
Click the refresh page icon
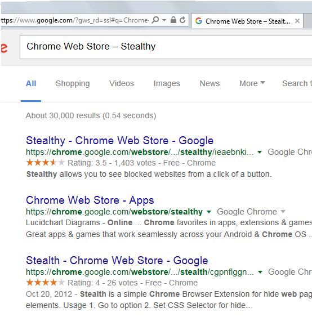pos(182,20)
